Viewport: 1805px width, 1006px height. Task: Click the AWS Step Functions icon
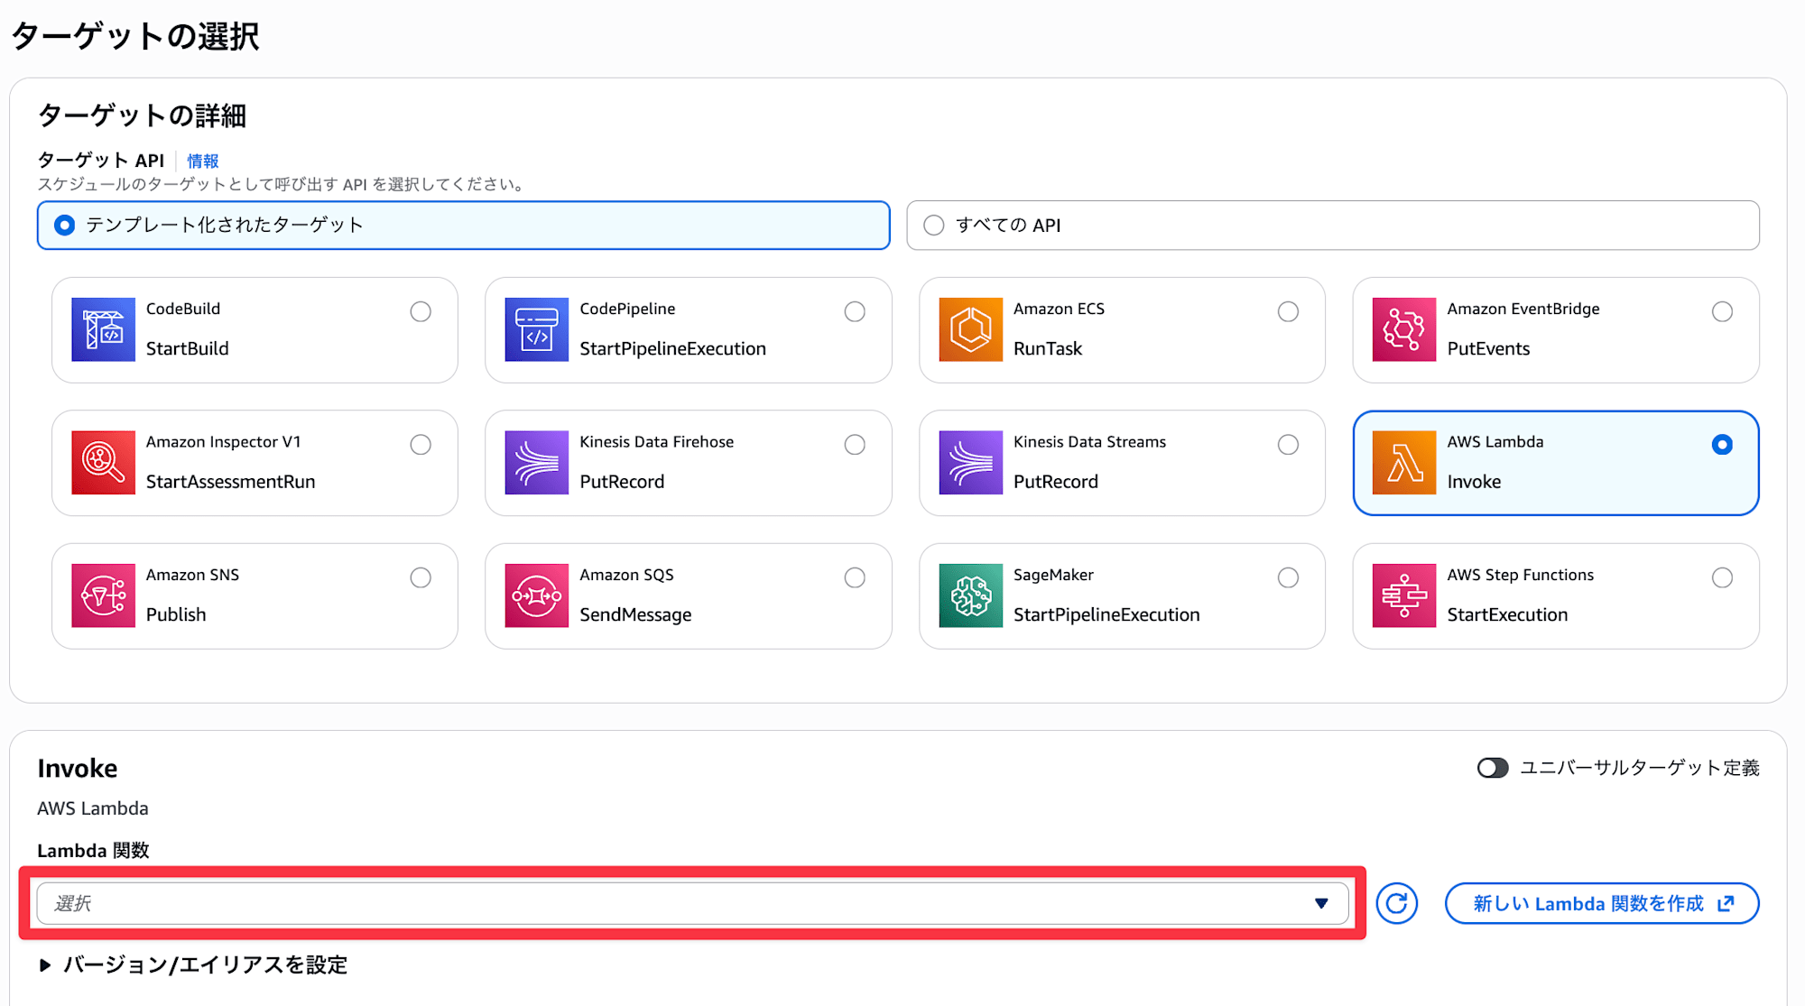[1404, 595]
